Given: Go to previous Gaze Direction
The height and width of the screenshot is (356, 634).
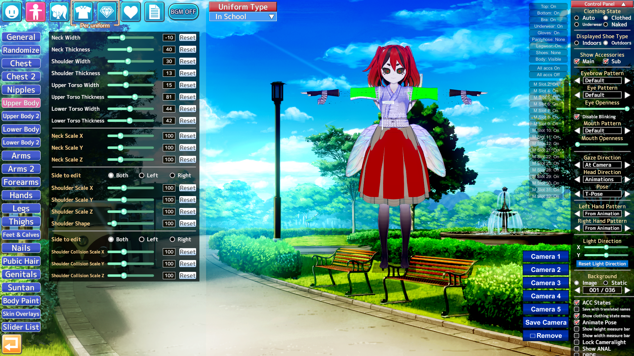Looking at the screenshot, I should tap(577, 165).
